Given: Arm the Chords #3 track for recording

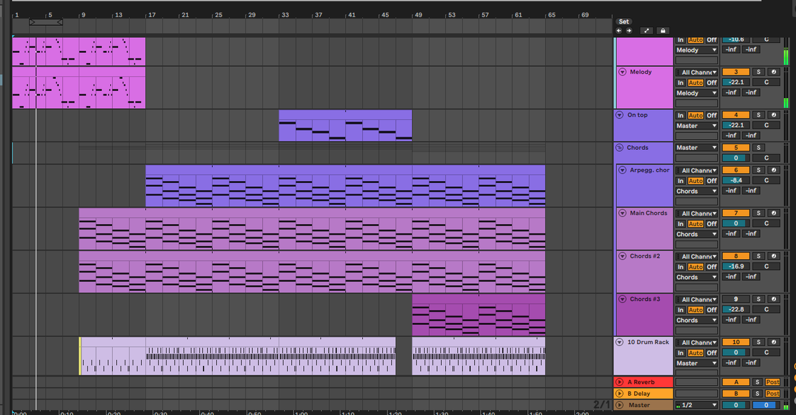Looking at the screenshot, I should point(774,299).
